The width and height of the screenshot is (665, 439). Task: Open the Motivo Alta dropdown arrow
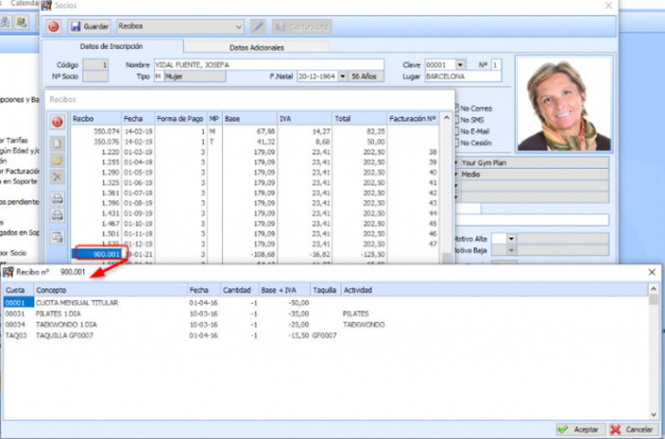pos(511,239)
